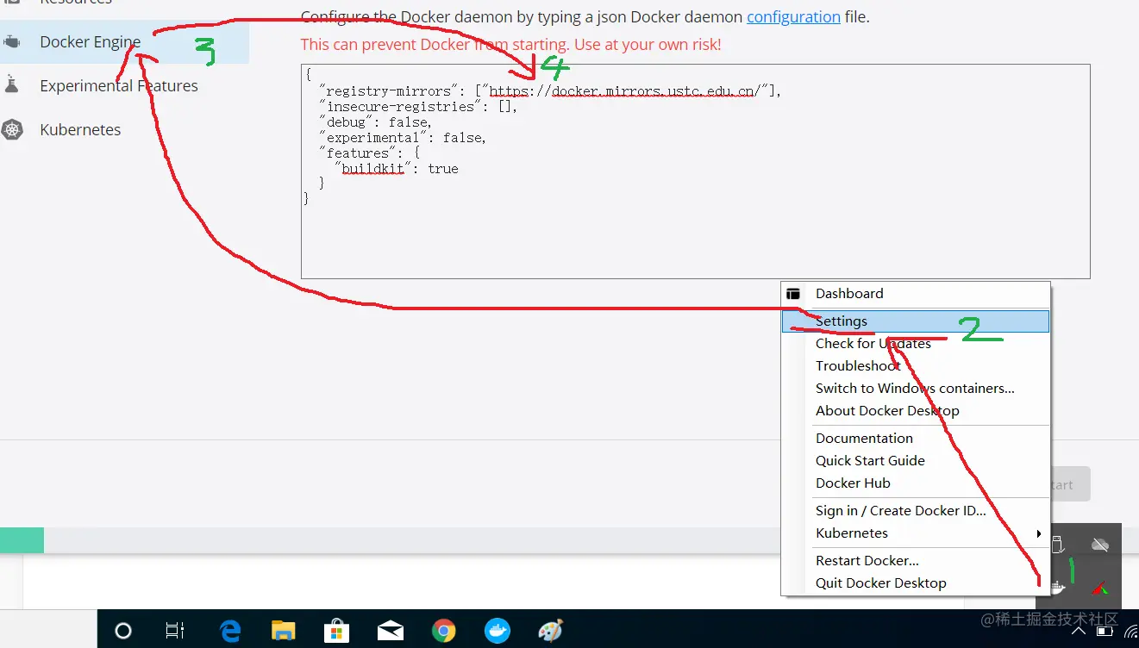Open Microsoft Store from the taskbar

(336, 630)
